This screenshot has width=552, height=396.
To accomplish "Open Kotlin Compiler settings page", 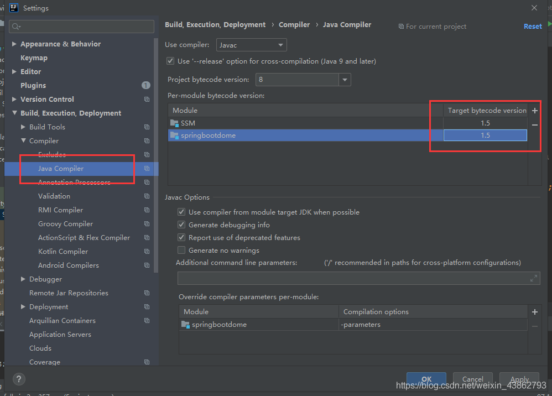I will [x=63, y=252].
